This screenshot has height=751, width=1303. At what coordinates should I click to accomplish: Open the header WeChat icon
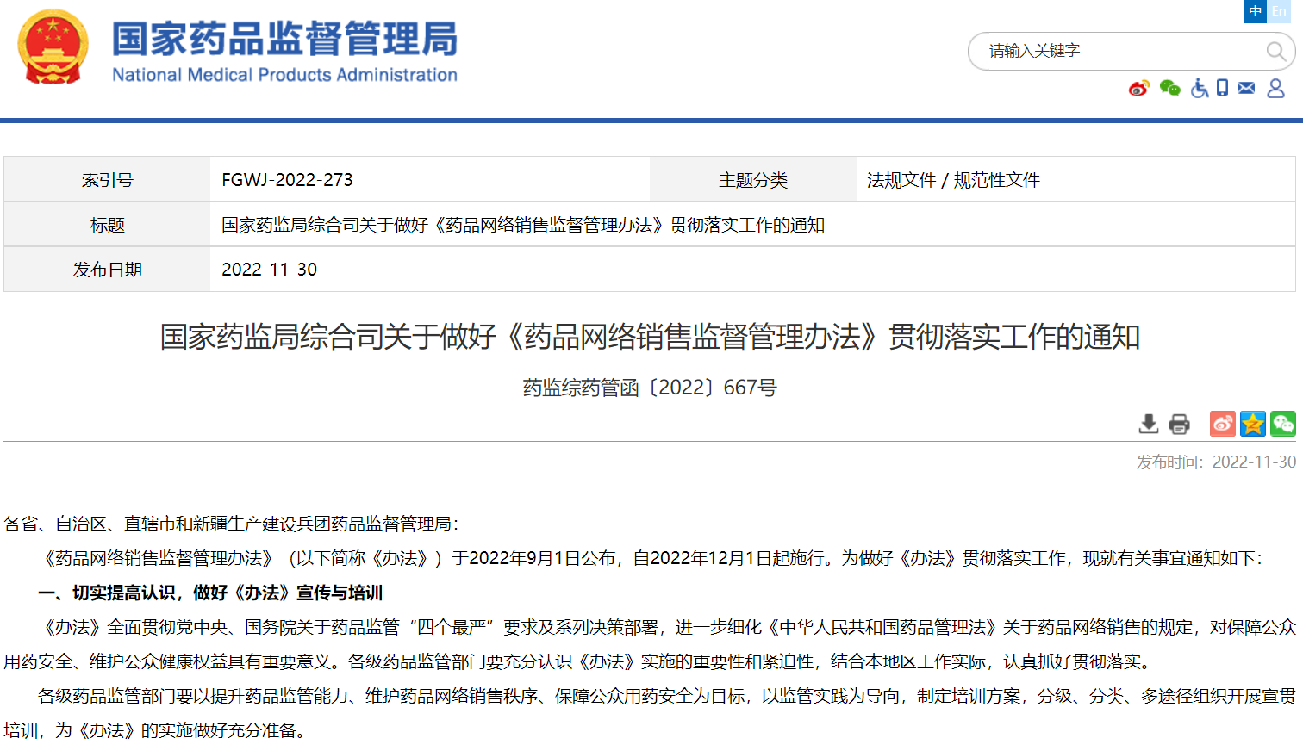(1169, 88)
